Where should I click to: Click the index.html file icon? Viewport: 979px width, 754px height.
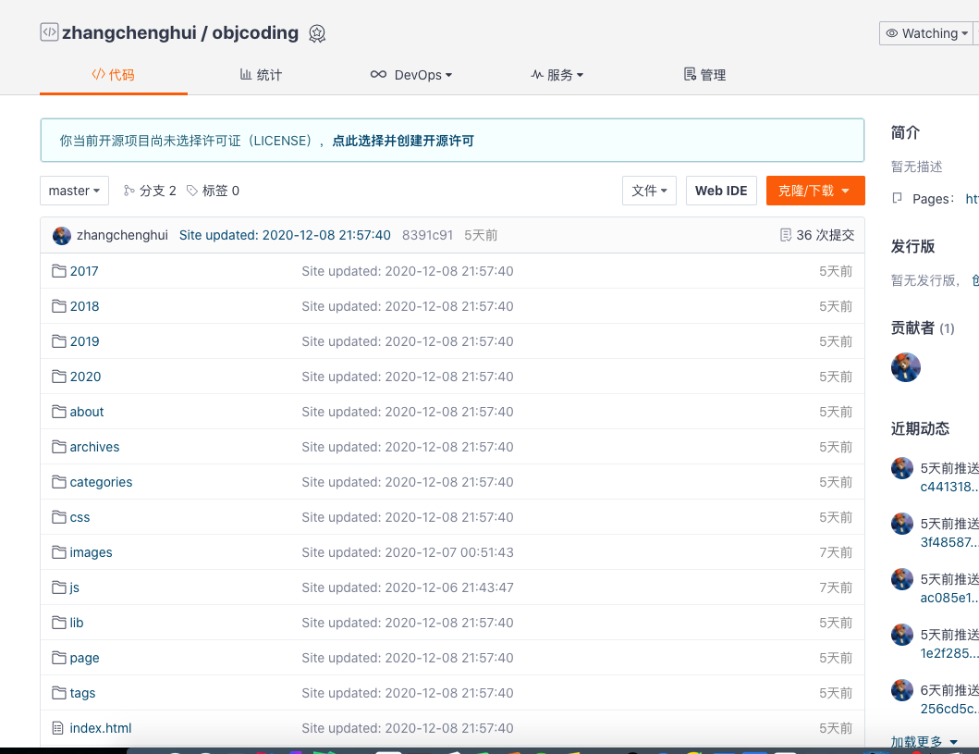pyautogui.click(x=58, y=728)
